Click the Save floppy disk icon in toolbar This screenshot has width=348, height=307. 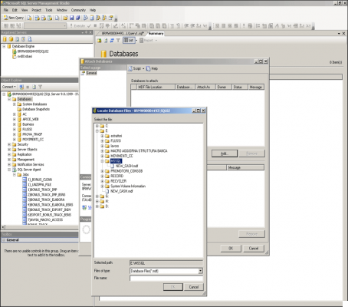[72, 18]
